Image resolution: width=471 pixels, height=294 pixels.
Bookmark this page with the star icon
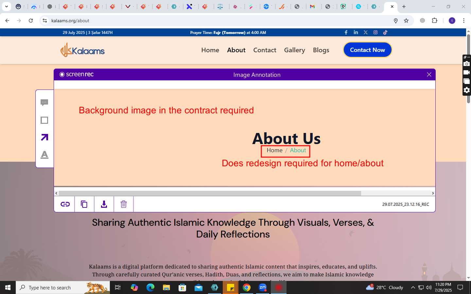[406, 21]
